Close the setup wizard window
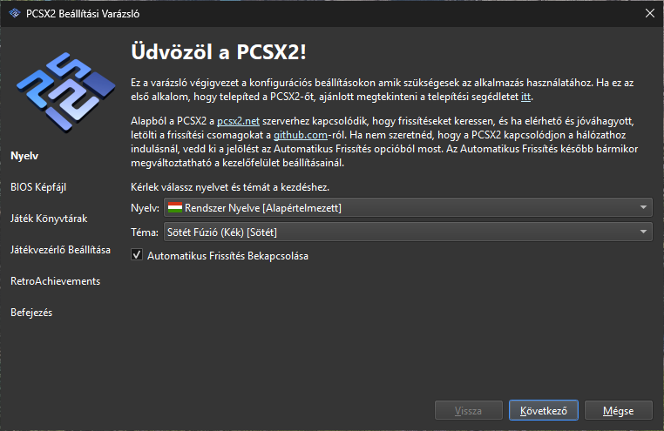Screen dimensions: 664x431 coord(649,14)
